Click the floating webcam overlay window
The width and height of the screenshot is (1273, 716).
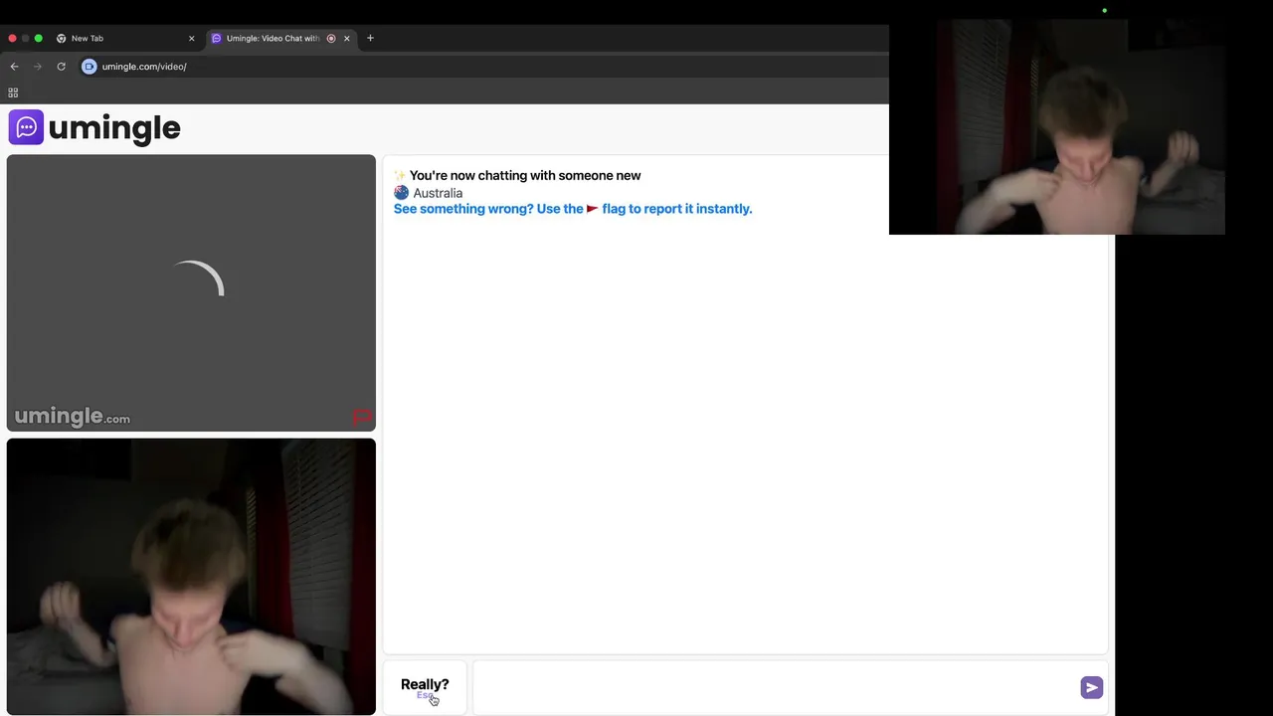click(x=1057, y=127)
